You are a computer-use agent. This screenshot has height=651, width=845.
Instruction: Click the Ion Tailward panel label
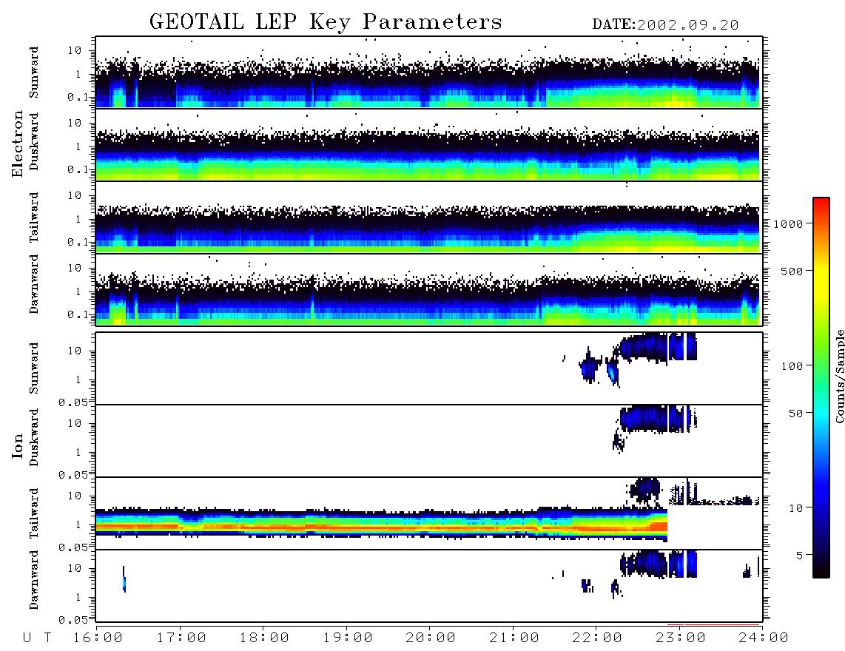point(34,513)
